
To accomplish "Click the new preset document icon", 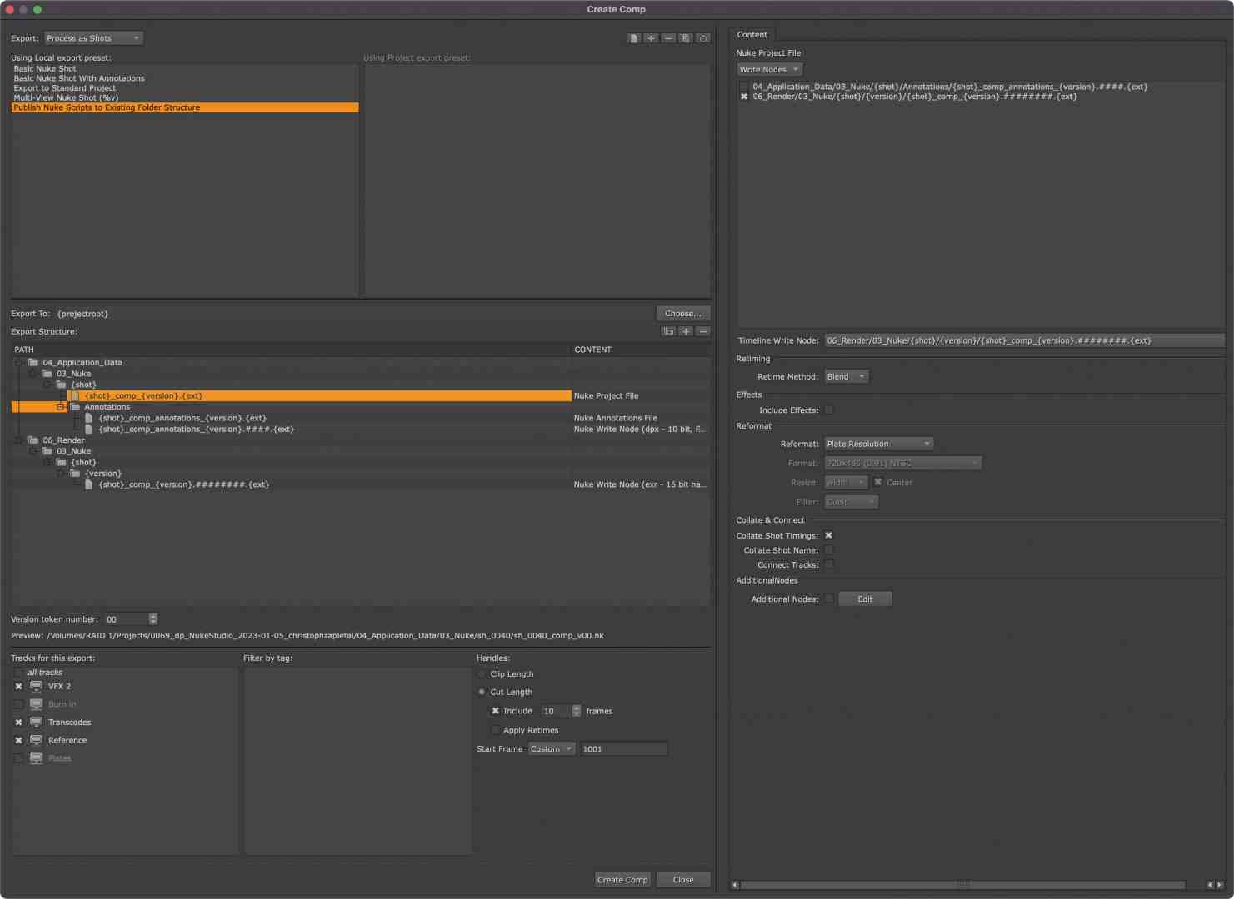I will 633,38.
